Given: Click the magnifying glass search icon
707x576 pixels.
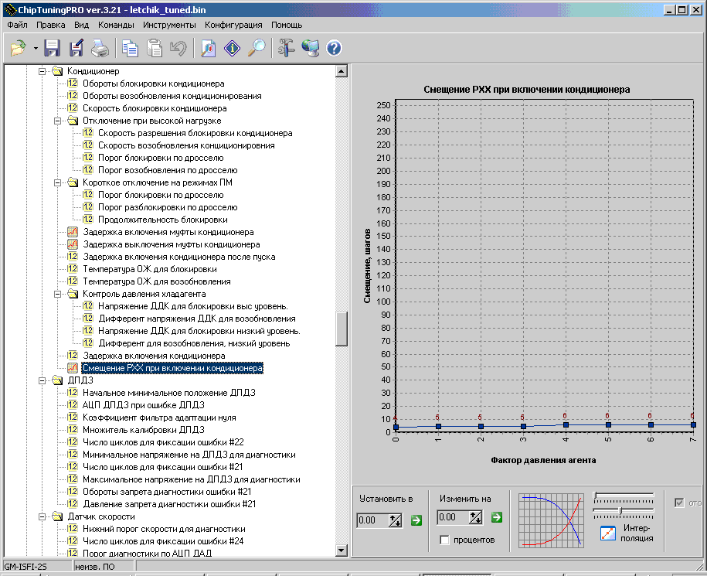Looking at the screenshot, I should pos(257,49).
